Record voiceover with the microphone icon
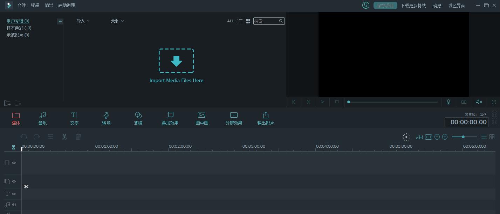The image size is (500, 214). tap(448, 102)
